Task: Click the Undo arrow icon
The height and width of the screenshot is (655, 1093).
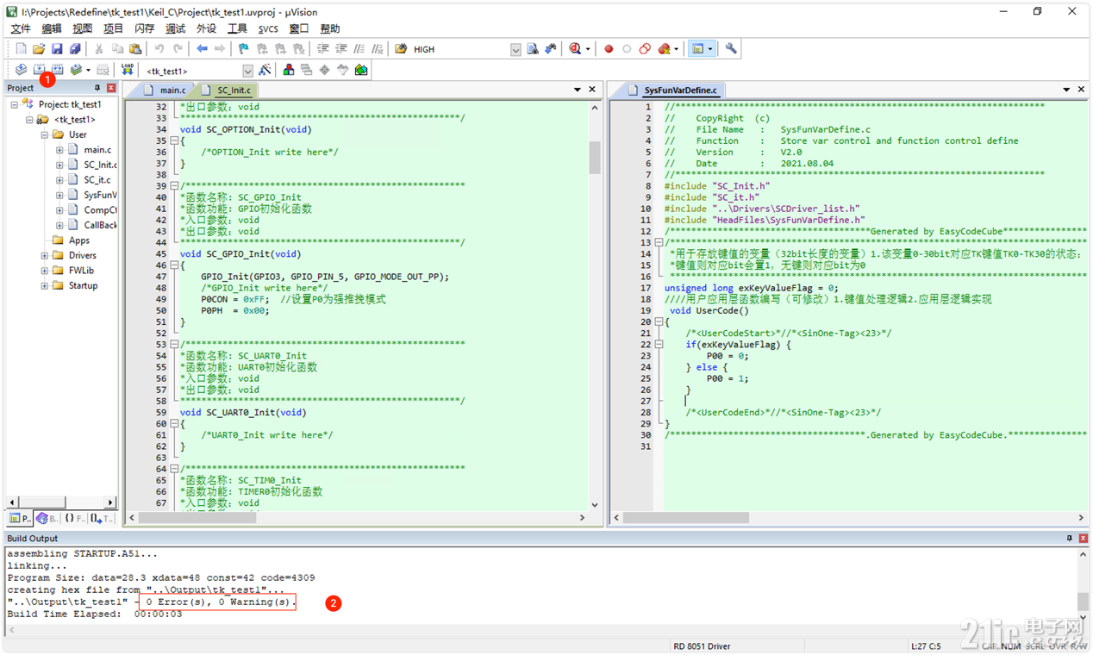Action: [x=159, y=49]
